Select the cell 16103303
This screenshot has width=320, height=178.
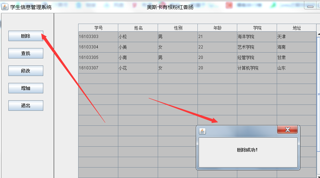[98, 37]
